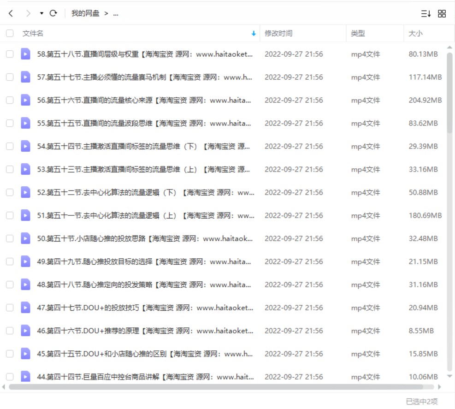455x409 pixels.
Task: Click video icon of 55.第五十五节 file
Action: (25, 123)
